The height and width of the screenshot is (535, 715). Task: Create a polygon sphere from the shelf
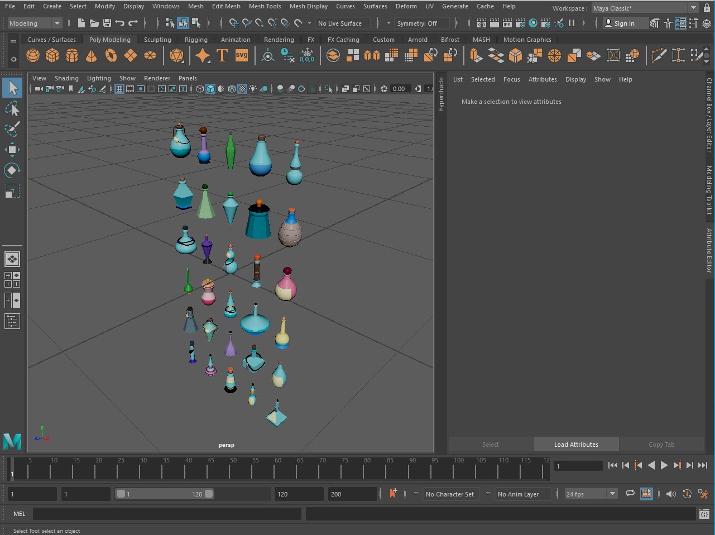[x=33, y=55]
